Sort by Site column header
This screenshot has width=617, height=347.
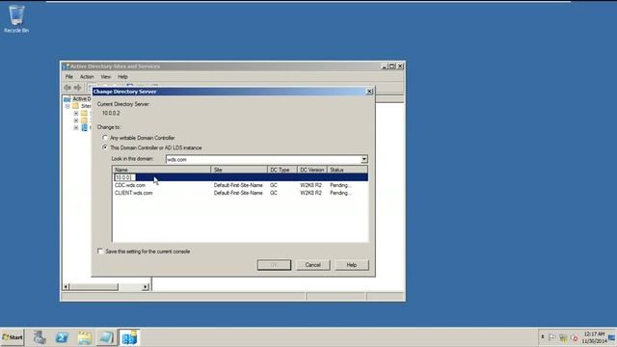click(x=239, y=170)
